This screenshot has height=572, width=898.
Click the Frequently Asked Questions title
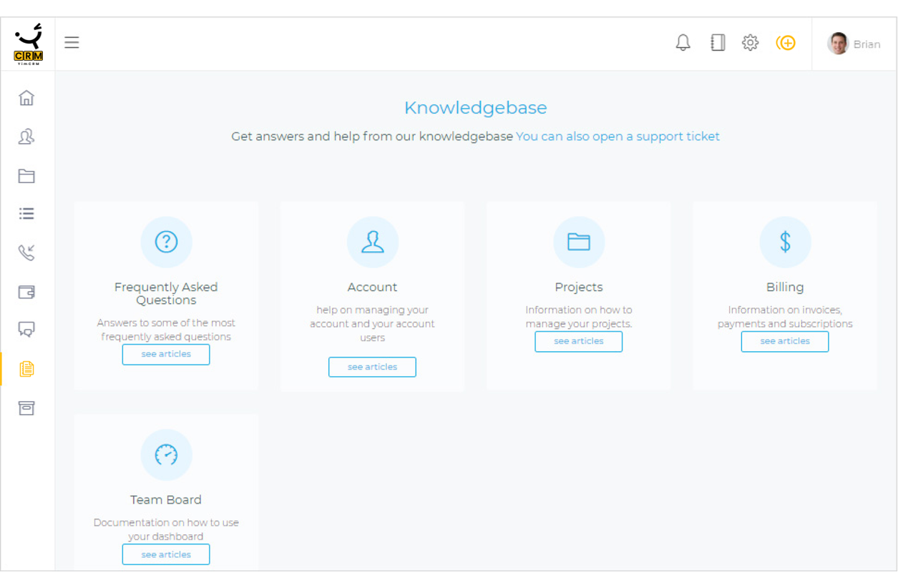tap(166, 294)
